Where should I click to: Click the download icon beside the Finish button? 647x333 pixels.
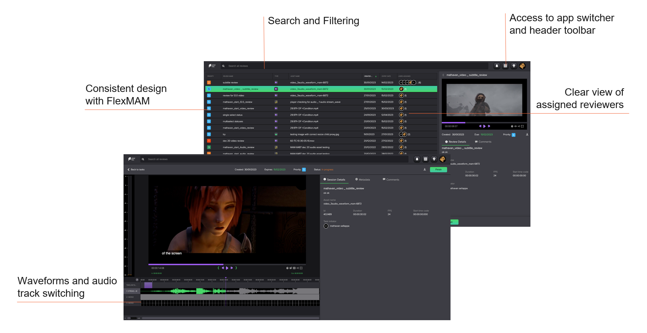click(424, 170)
